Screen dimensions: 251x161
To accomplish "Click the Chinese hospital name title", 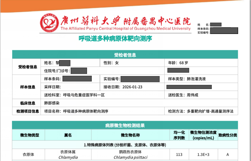I will (125, 21).
